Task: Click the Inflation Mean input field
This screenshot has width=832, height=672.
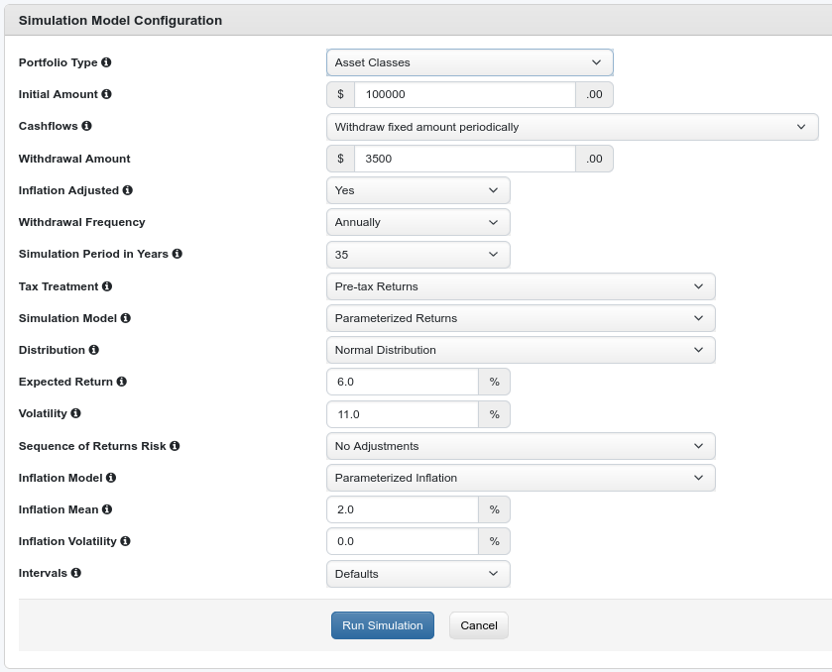Action: click(403, 509)
